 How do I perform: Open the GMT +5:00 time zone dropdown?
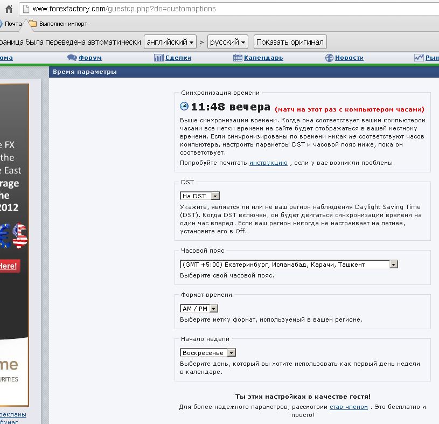(289, 265)
